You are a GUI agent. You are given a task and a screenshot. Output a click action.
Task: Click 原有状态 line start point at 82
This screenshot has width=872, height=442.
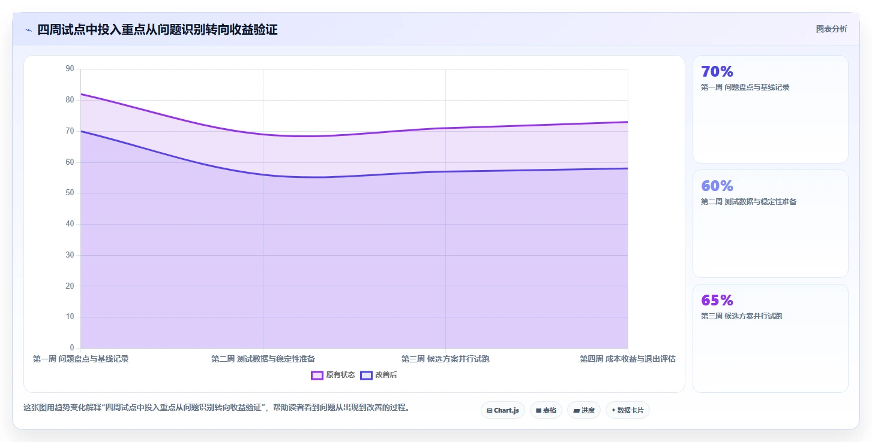81,94
